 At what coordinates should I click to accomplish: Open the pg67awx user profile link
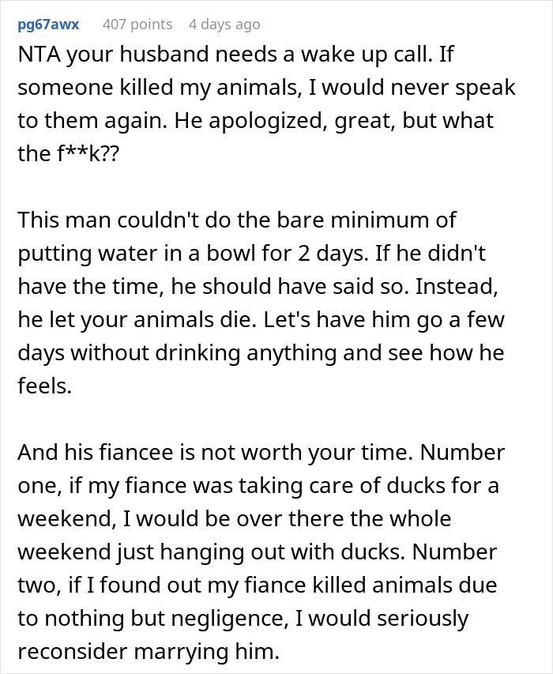pos(48,24)
